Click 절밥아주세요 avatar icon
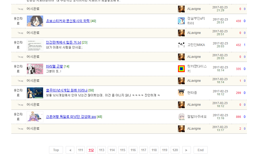Image resolution: width=255 pixels, height=159 pixels. (x=181, y=117)
